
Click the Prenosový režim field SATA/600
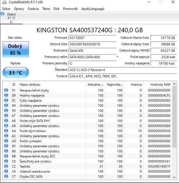pos(92,57)
